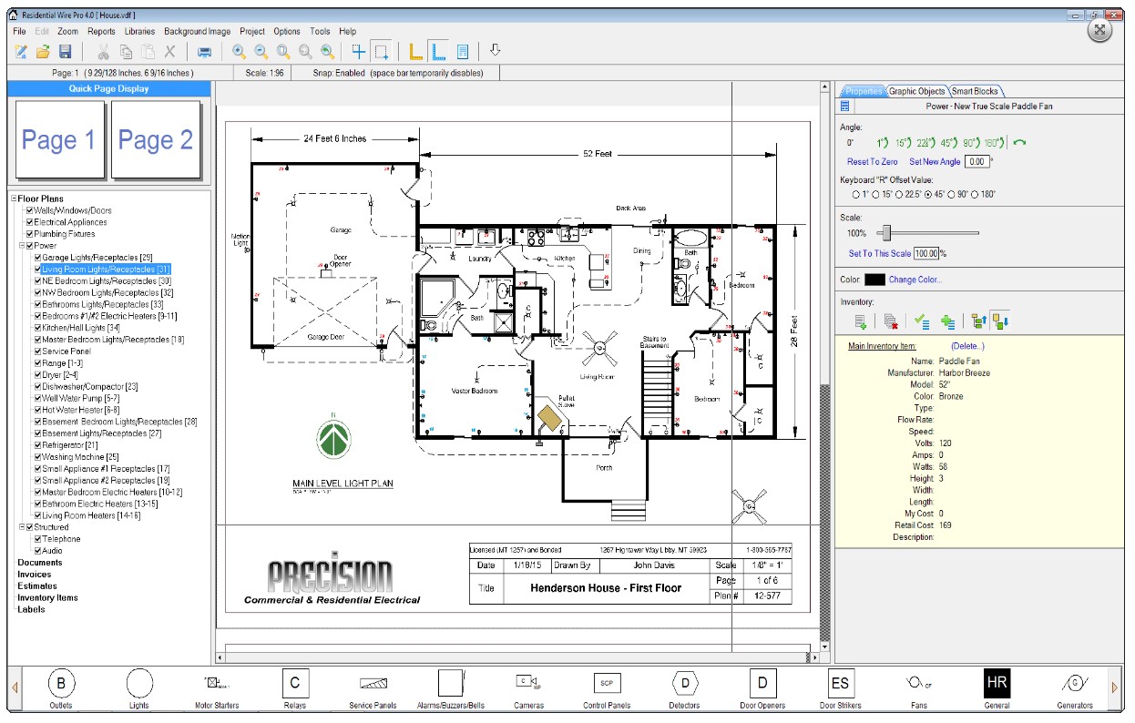Click the delete inventory item red X icon
The height and width of the screenshot is (723, 1135).
[x=891, y=321]
